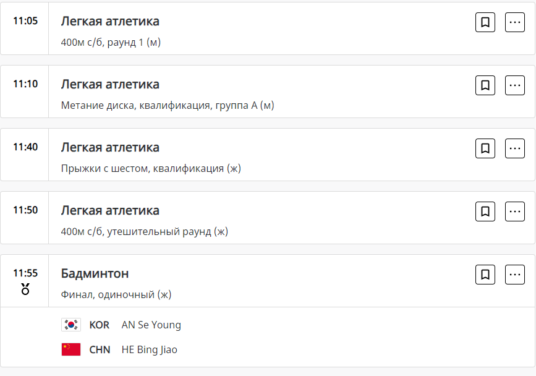Open AN Se Young athlete entry
536x376 pixels.
[x=151, y=325]
